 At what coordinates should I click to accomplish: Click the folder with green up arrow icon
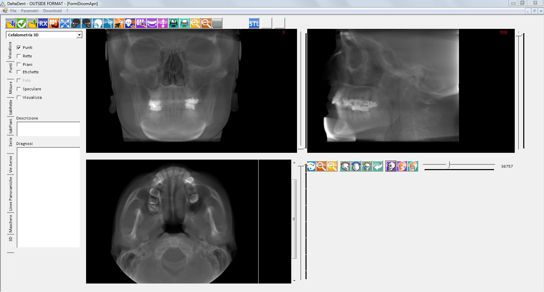coord(32,23)
